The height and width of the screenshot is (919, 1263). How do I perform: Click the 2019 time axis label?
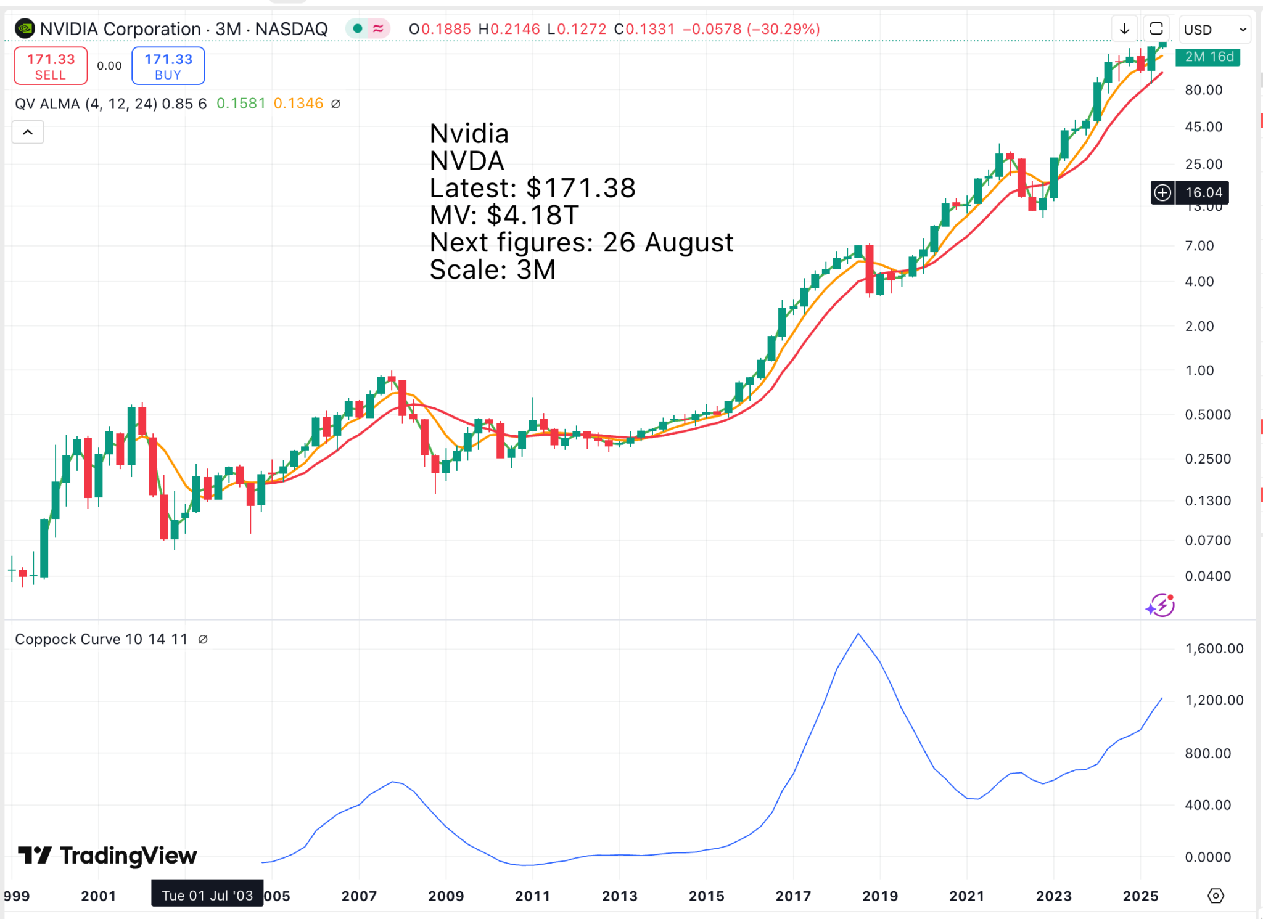point(880,896)
